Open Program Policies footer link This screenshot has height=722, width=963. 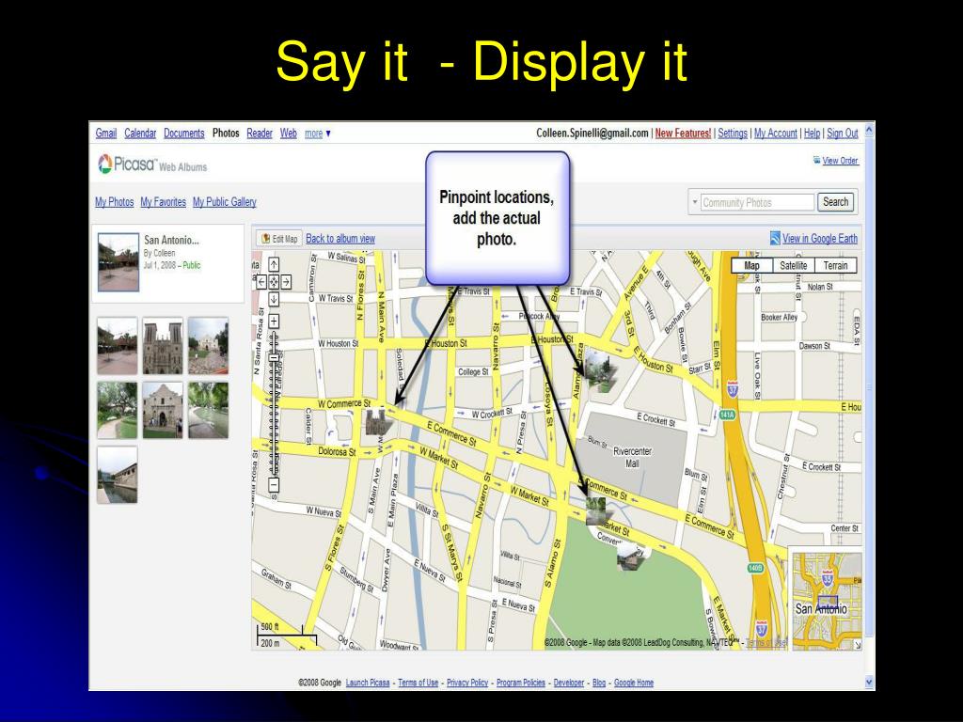521,683
